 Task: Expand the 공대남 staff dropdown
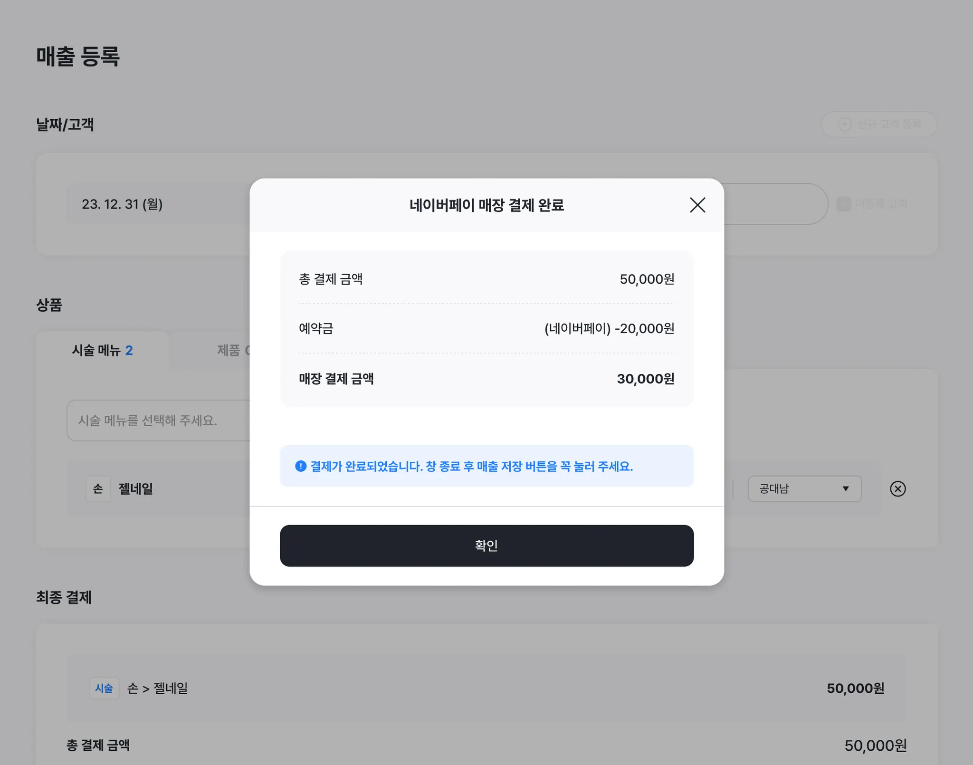pyautogui.click(x=805, y=488)
